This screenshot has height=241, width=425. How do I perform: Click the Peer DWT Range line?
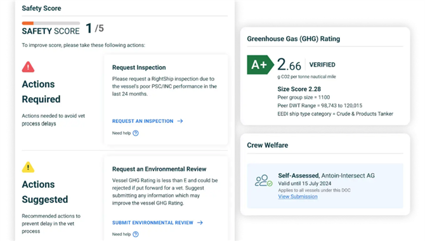pyautogui.click(x=320, y=105)
